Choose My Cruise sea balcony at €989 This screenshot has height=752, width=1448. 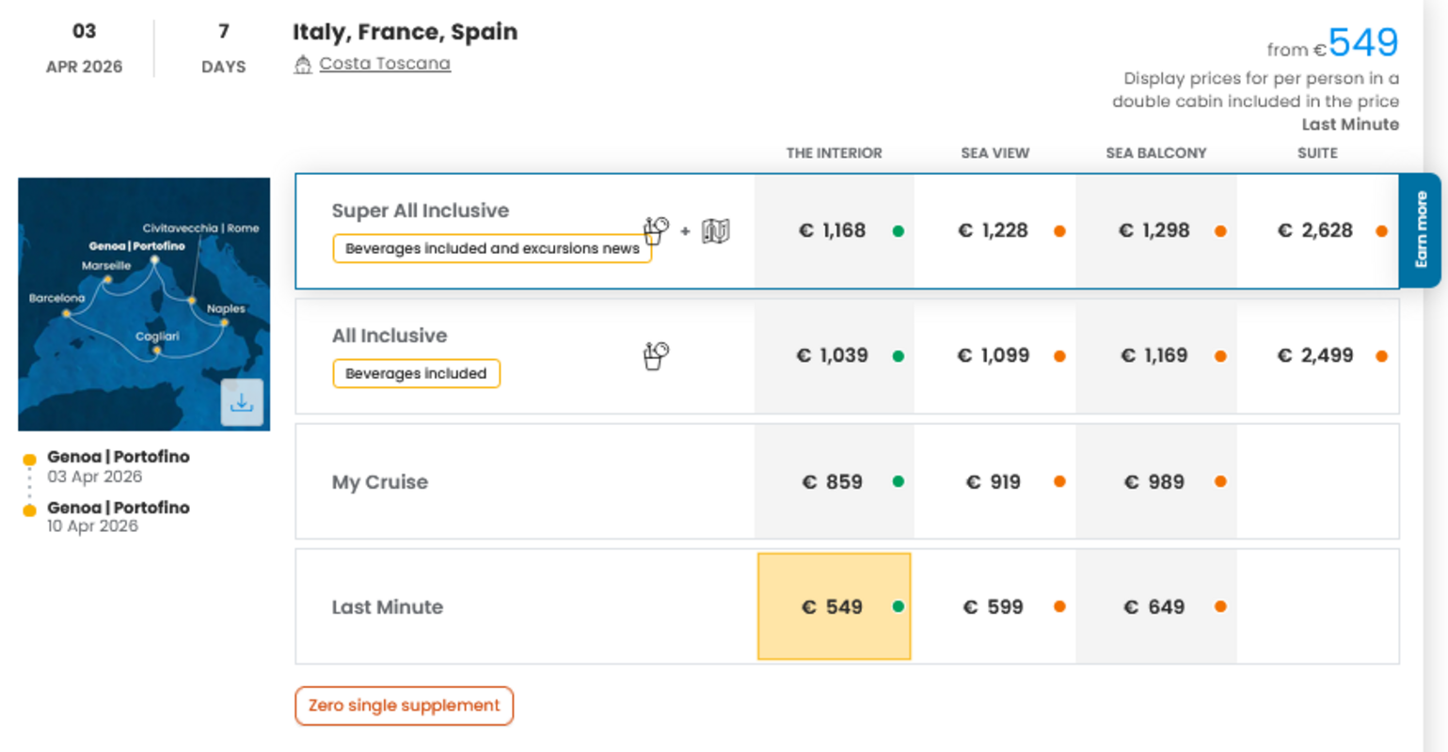(x=1154, y=482)
